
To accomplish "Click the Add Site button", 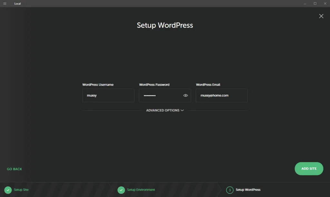I will click(x=309, y=169).
